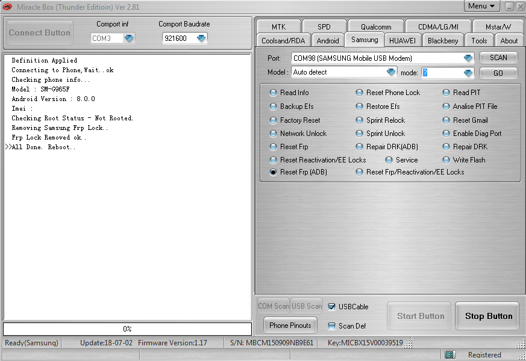
Task: Switch to the Qualcomm tab
Action: (x=375, y=26)
